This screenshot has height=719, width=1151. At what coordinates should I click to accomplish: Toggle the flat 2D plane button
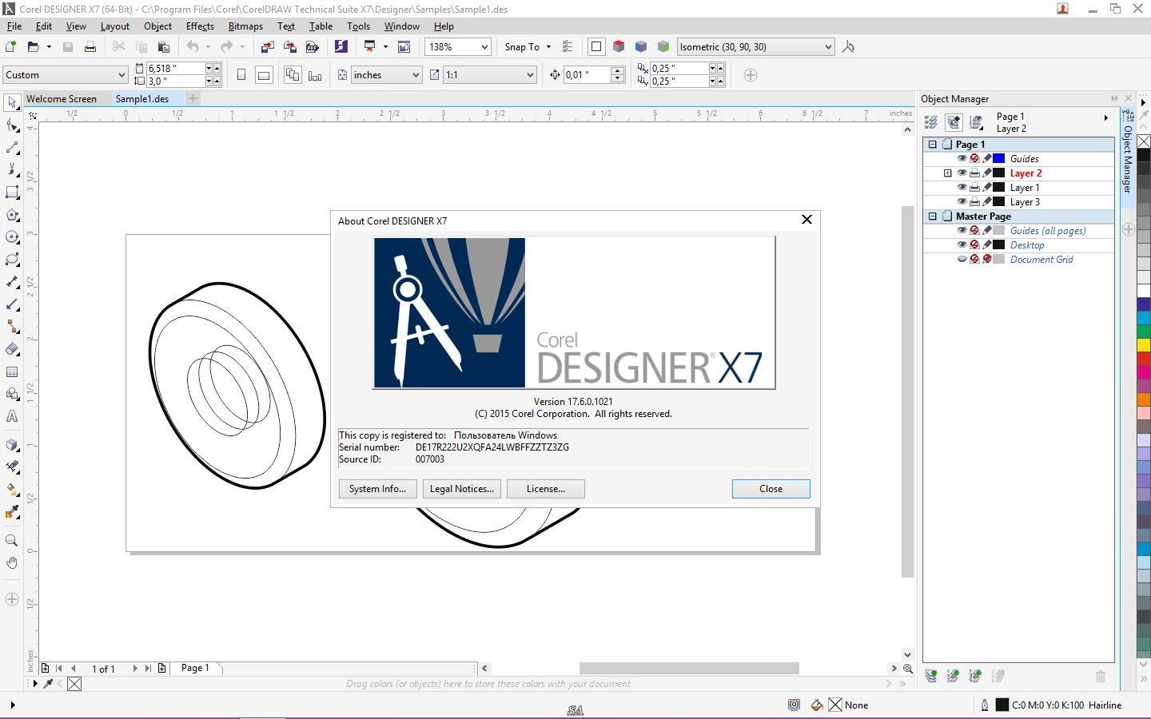point(596,47)
